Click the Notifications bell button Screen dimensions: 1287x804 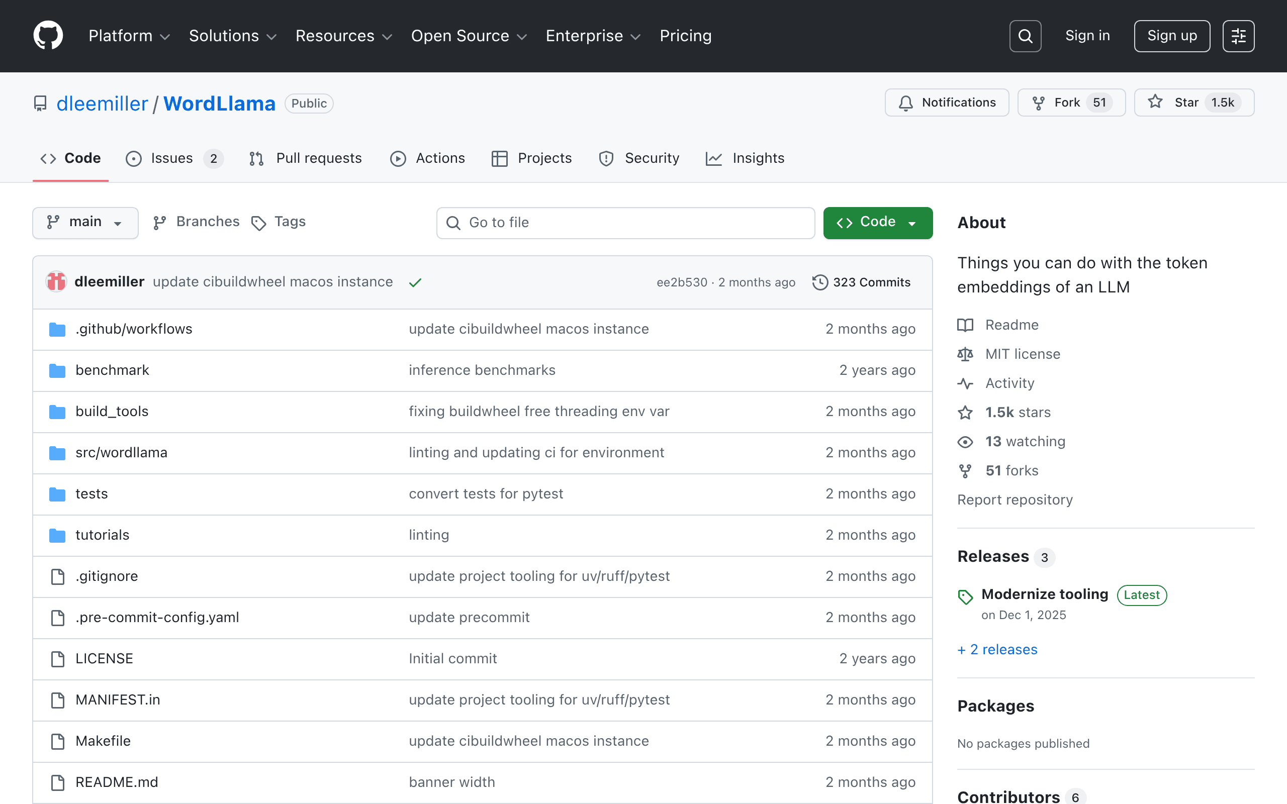pyautogui.click(x=947, y=103)
